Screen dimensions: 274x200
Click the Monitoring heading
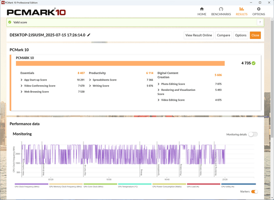(22, 134)
